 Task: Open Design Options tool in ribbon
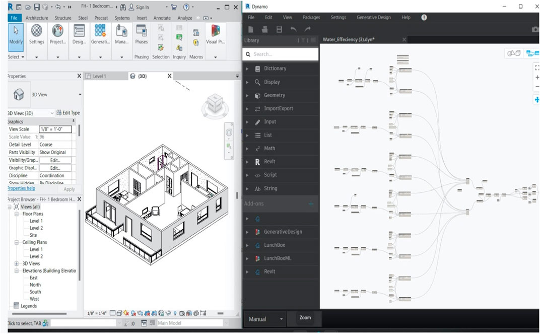point(79,35)
